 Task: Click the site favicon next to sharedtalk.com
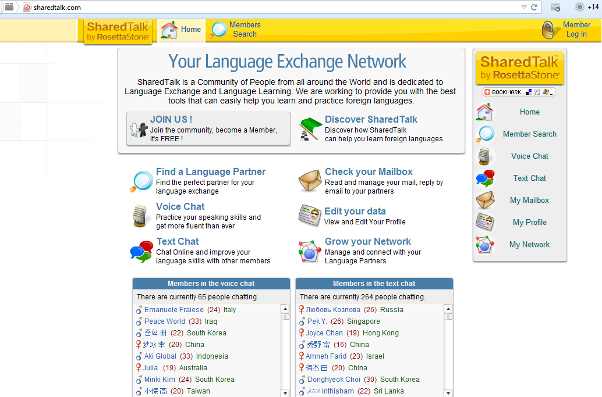point(27,8)
